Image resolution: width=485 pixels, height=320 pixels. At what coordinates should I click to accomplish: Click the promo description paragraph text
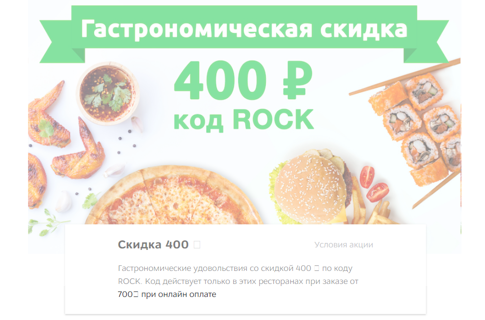pos(238,281)
